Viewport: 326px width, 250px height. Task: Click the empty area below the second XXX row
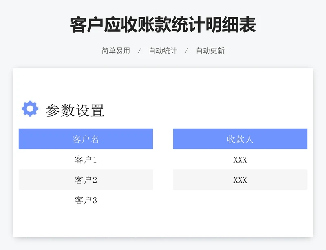pos(240,219)
